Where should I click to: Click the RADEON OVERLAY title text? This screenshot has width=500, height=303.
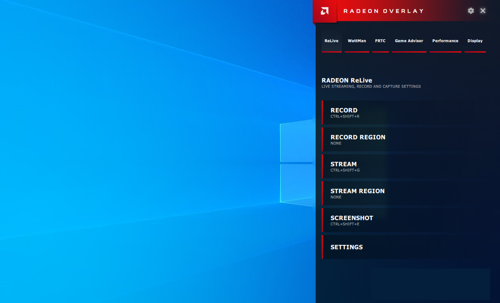click(389, 11)
